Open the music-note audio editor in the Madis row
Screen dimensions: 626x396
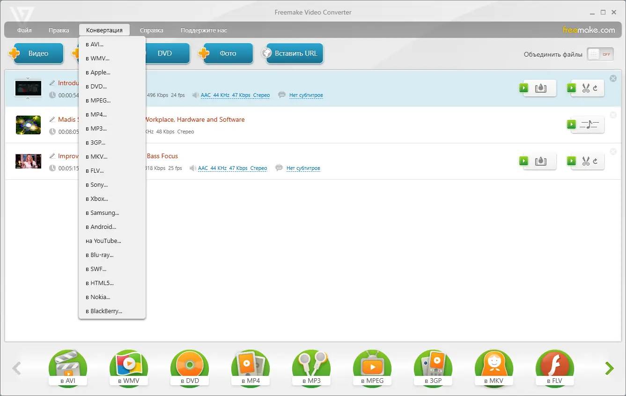click(585, 125)
